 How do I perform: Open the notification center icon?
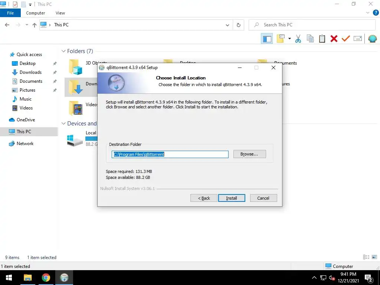tap(368, 278)
